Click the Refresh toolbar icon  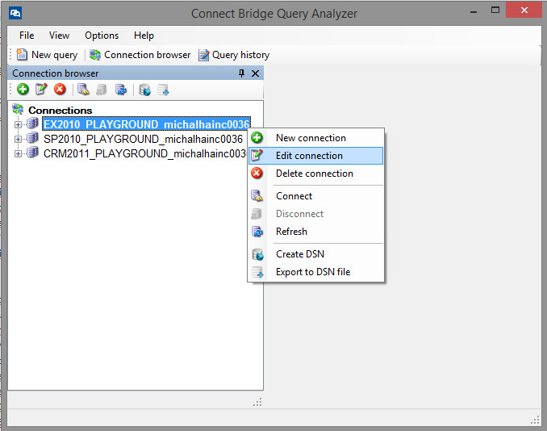(121, 90)
